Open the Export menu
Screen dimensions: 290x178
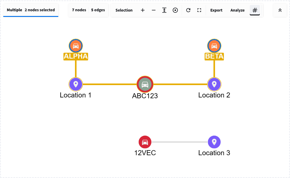click(216, 10)
